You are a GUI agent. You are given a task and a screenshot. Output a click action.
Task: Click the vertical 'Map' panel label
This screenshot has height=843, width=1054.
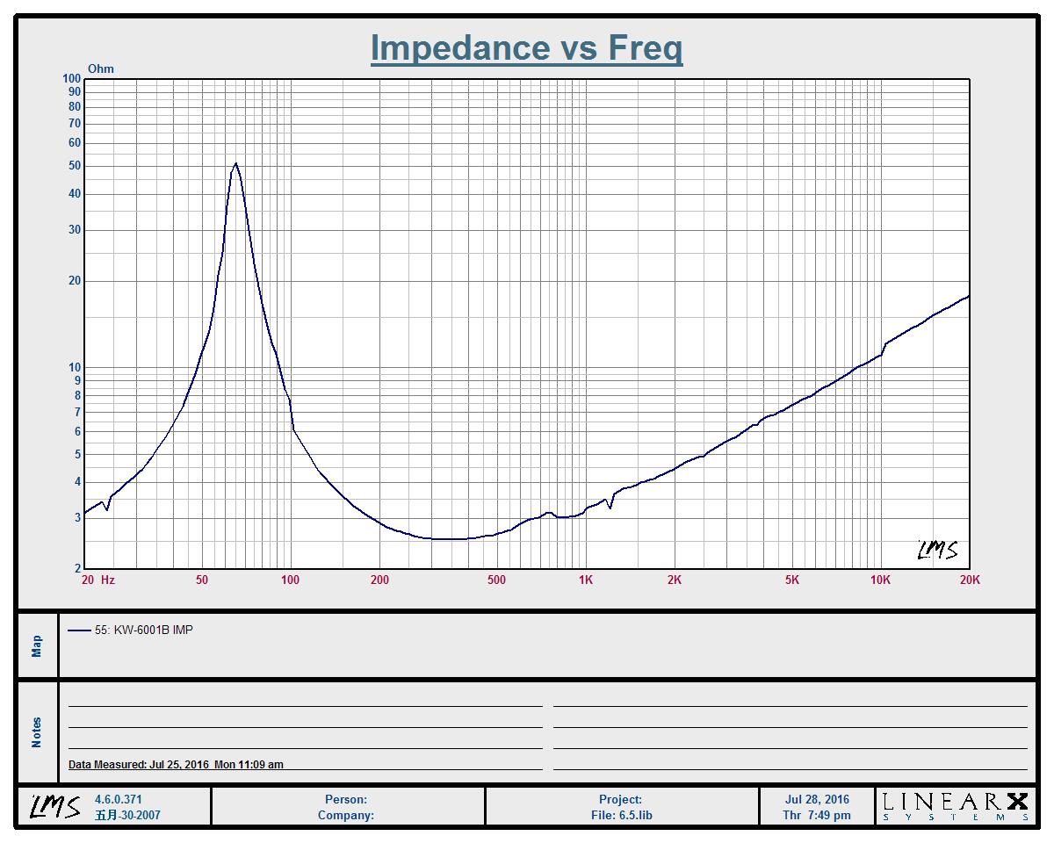[37, 646]
